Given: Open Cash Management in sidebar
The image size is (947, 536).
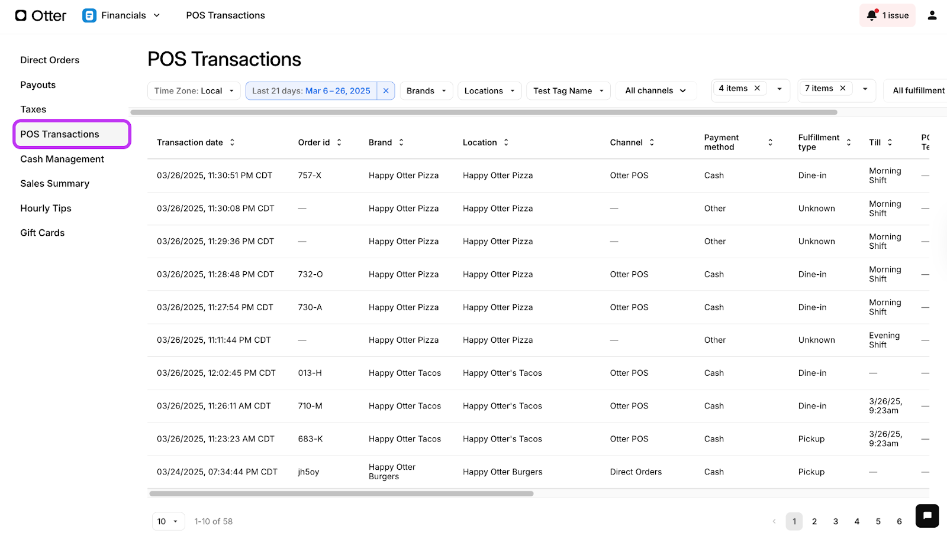Looking at the screenshot, I should point(62,159).
